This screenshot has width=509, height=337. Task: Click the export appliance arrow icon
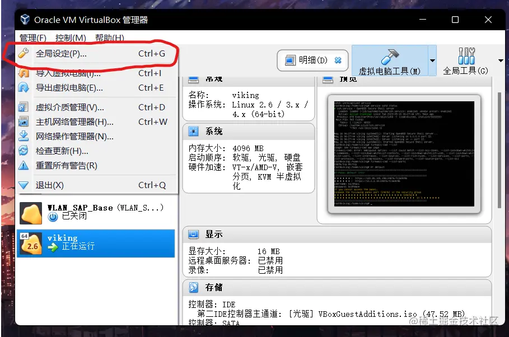click(x=24, y=88)
